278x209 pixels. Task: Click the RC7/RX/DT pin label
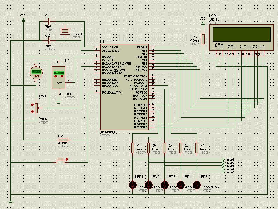coord(140,99)
